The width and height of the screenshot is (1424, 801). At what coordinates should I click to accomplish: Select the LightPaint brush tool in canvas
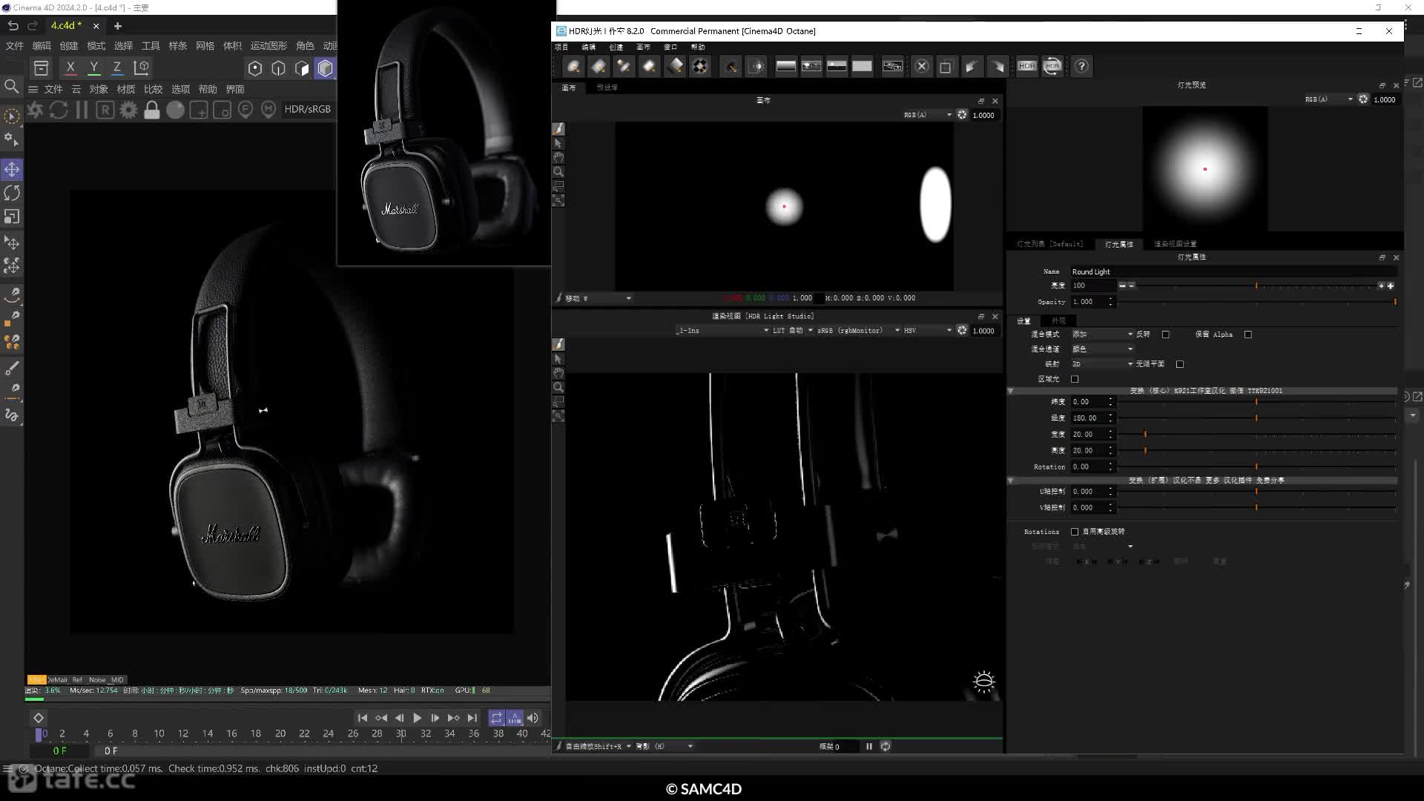coord(558,129)
